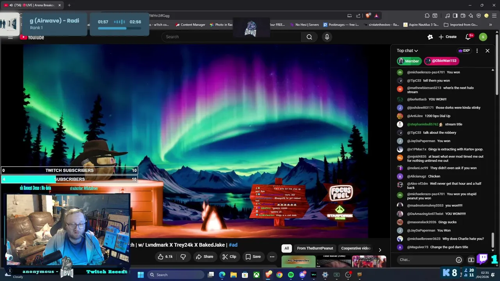
Task: Open the emoji picker in chat
Action: (459, 260)
